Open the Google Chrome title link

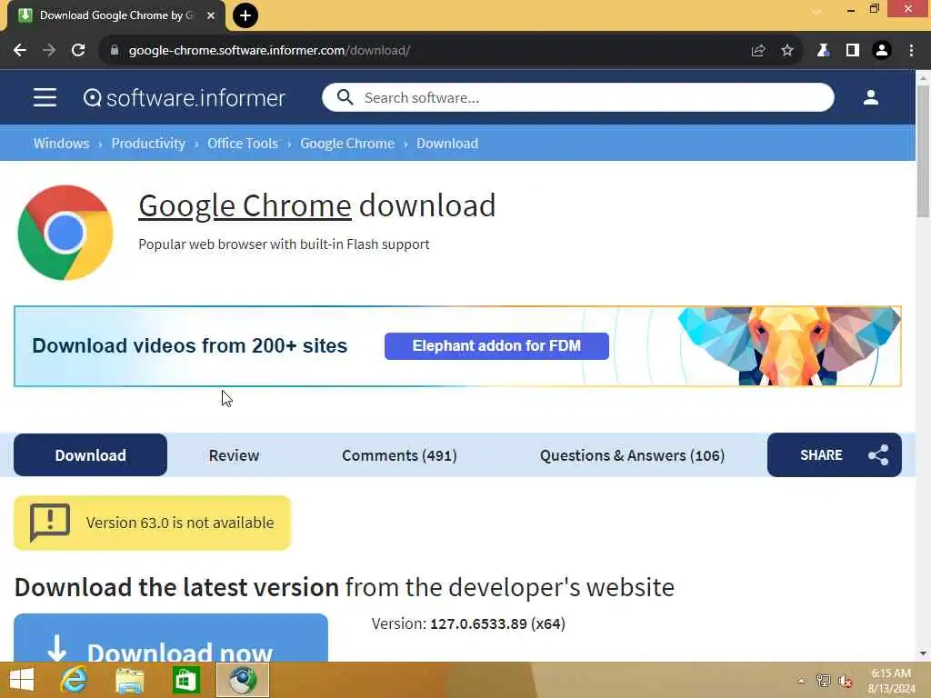pos(245,206)
